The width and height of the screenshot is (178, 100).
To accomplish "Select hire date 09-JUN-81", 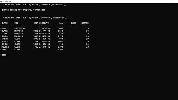I will [x=44, y=34].
